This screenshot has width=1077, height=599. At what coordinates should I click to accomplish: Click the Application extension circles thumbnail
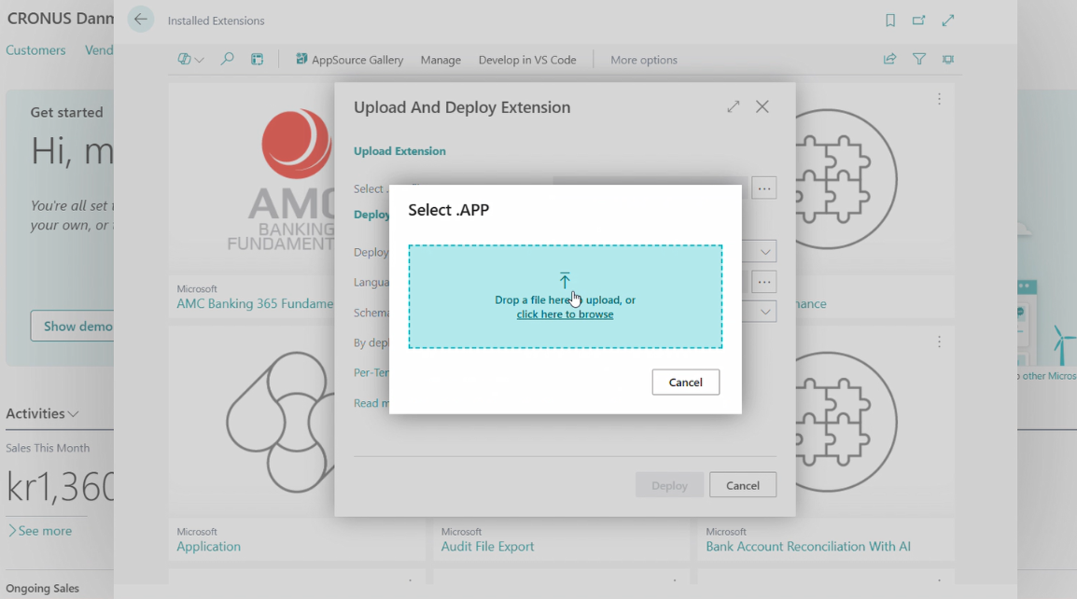coord(280,422)
